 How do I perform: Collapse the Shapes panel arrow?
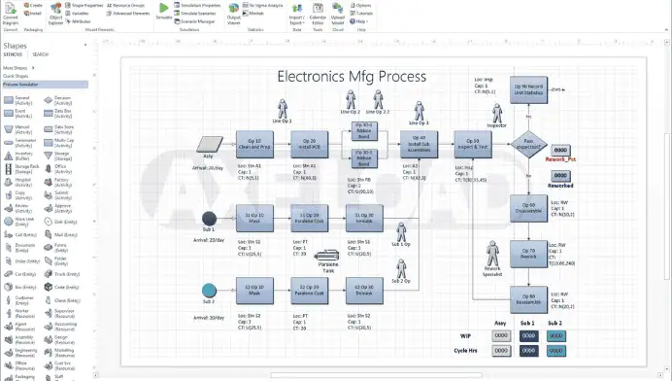click(85, 45)
